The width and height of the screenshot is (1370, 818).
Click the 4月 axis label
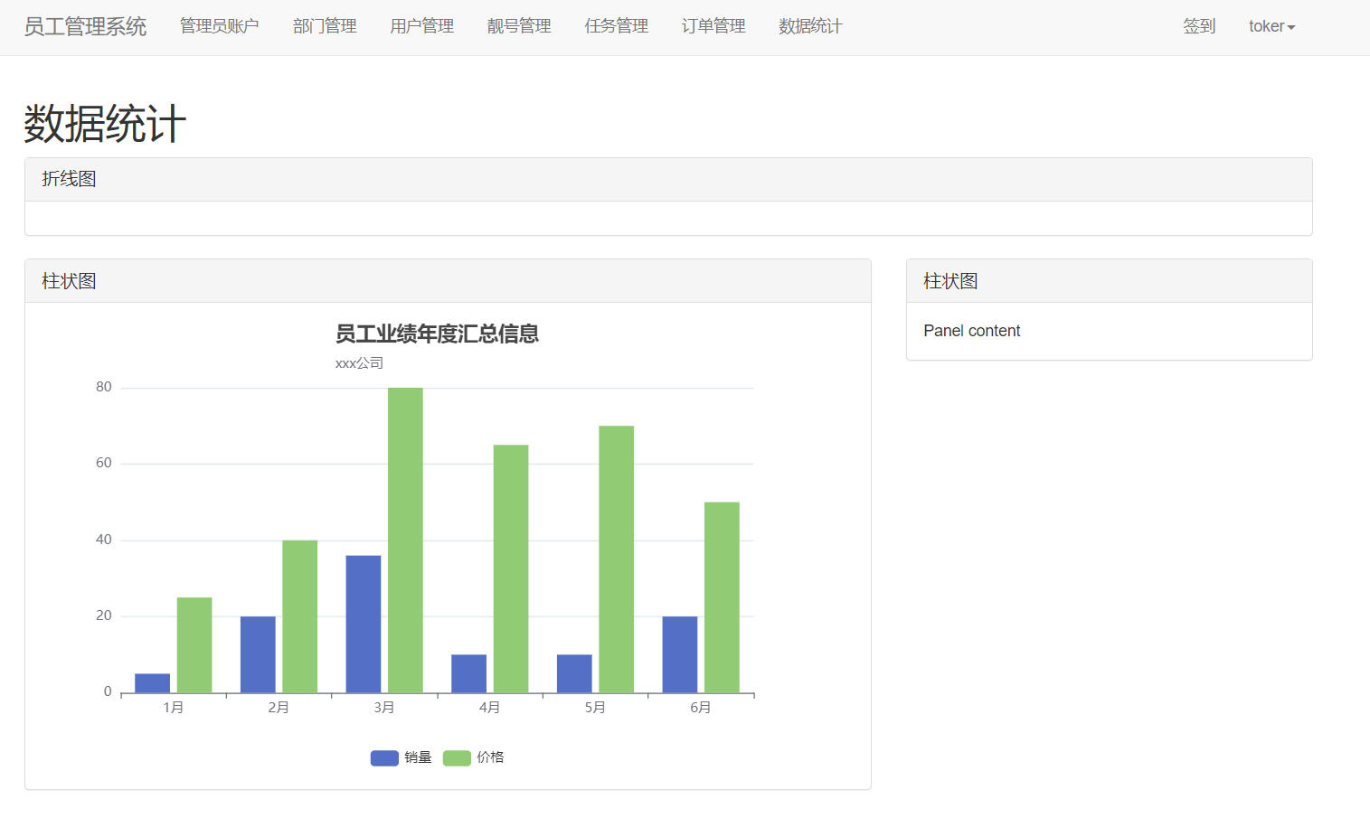[x=489, y=707]
